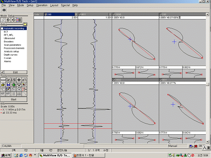The image size is (211, 158).
Task: Select RFT, MFL in the Setup list
Action: click(x=8, y=35)
